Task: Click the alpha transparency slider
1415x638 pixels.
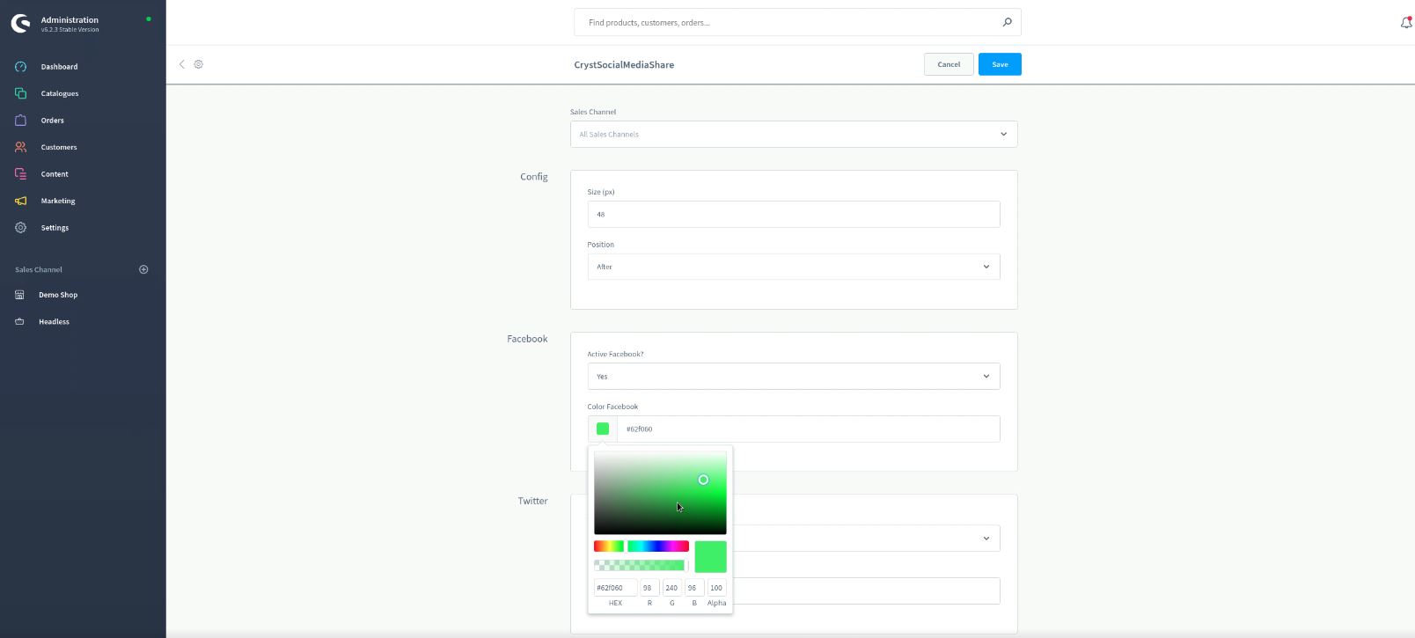Action: (642, 565)
